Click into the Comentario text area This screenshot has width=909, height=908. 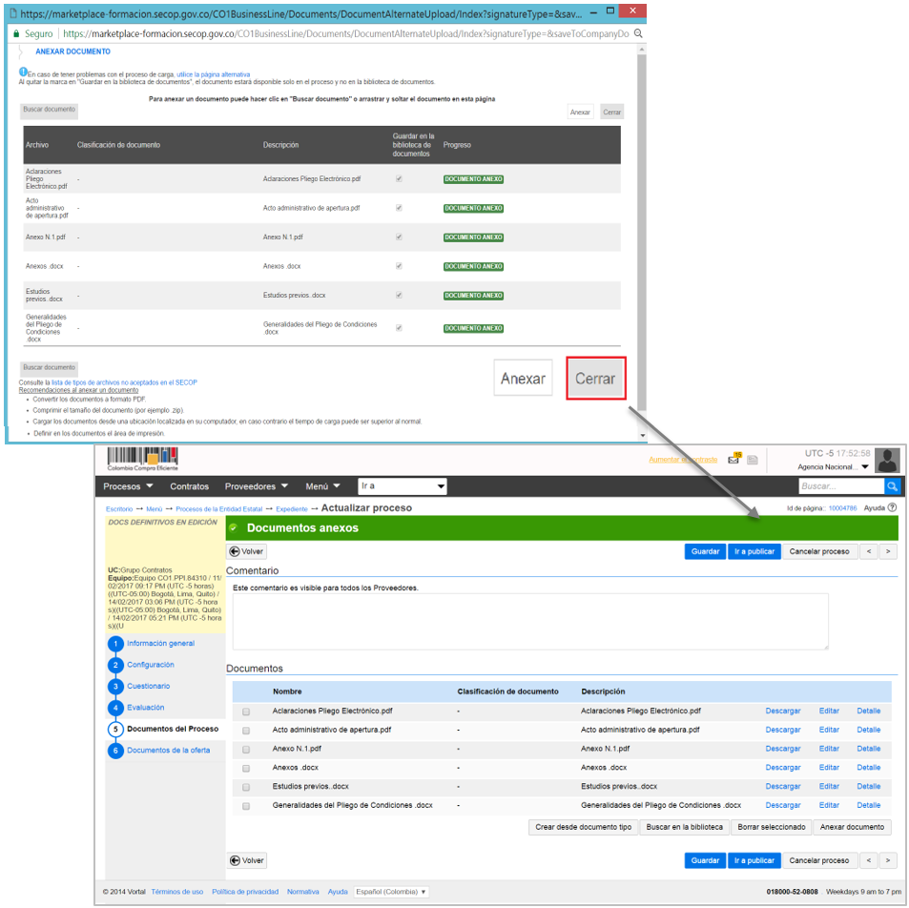pos(529,622)
